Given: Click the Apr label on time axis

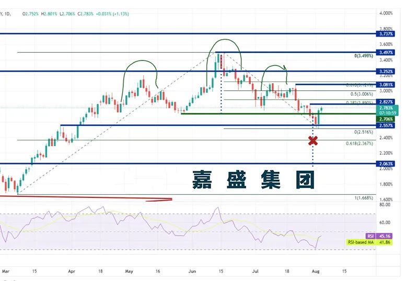Looking at the screenshot, I should tap(72, 272).
